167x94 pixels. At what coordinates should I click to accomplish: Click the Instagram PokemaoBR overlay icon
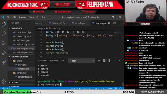coord(83,11)
